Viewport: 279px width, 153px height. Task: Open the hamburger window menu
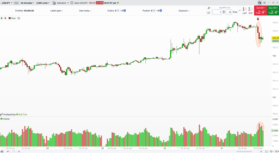point(264,3)
